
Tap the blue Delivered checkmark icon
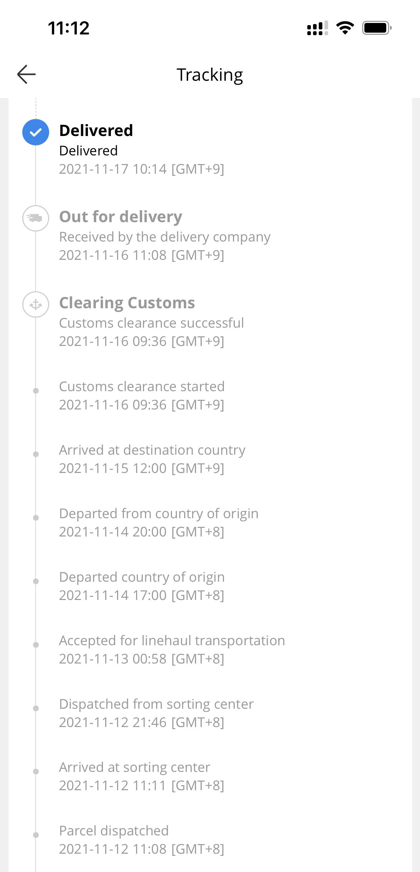coord(36,132)
